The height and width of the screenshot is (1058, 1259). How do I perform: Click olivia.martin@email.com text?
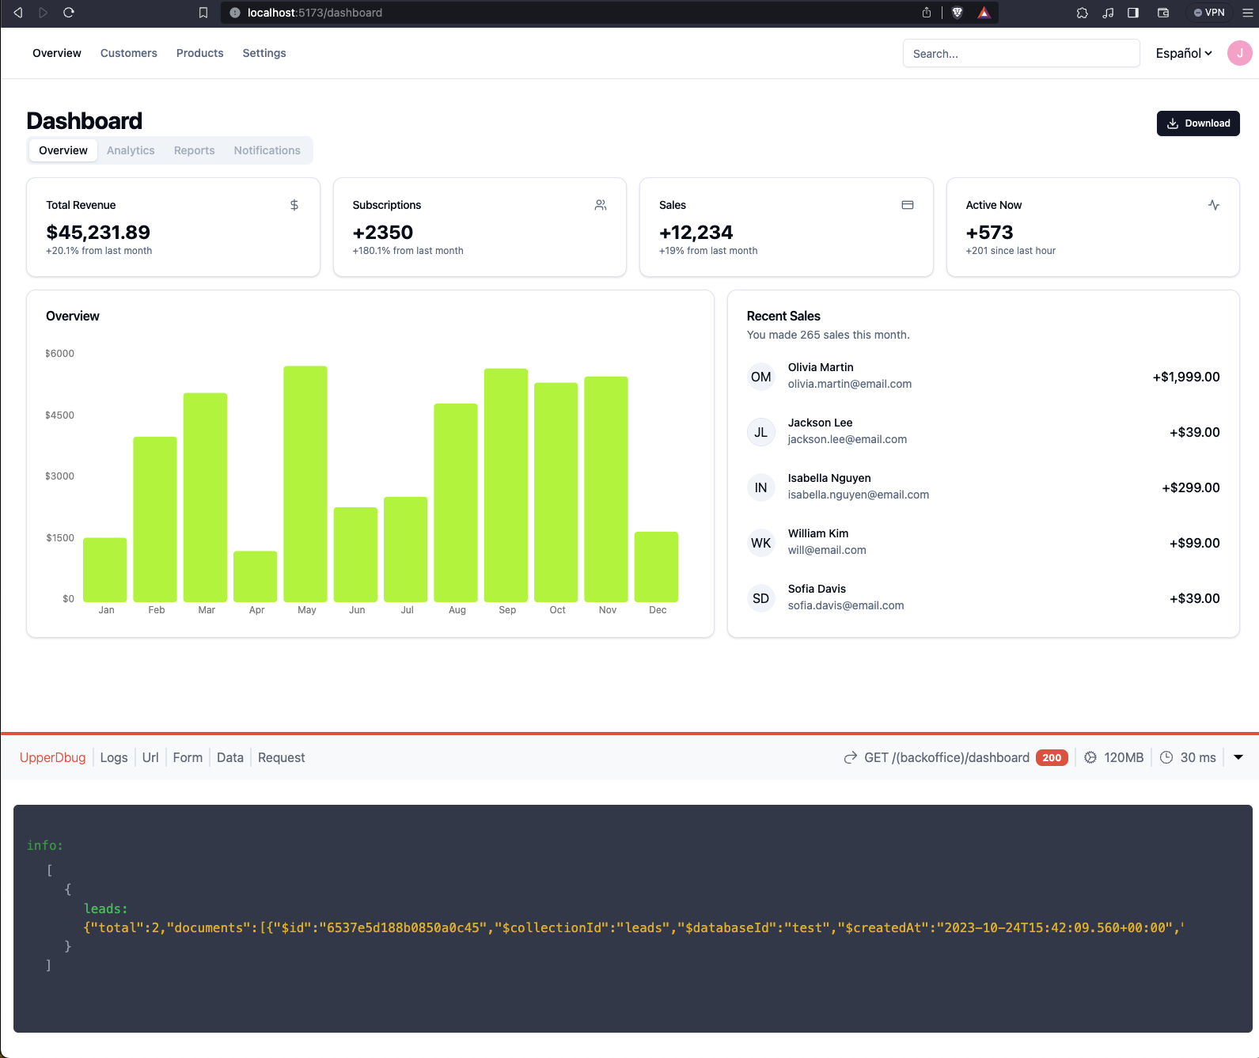tap(850, 384)
